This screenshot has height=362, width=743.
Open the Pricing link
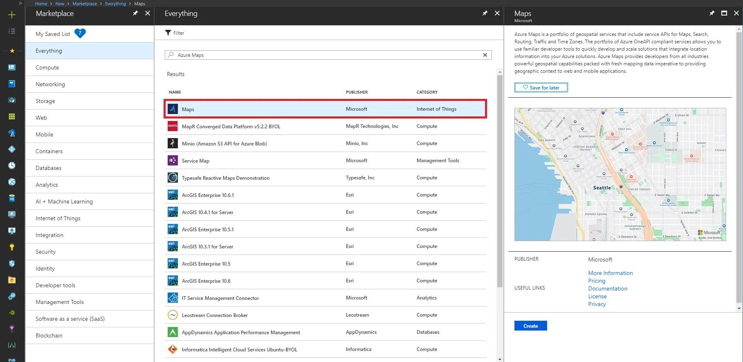(597, 281)
